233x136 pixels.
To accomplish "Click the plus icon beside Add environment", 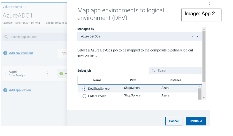I will (5, 53).
